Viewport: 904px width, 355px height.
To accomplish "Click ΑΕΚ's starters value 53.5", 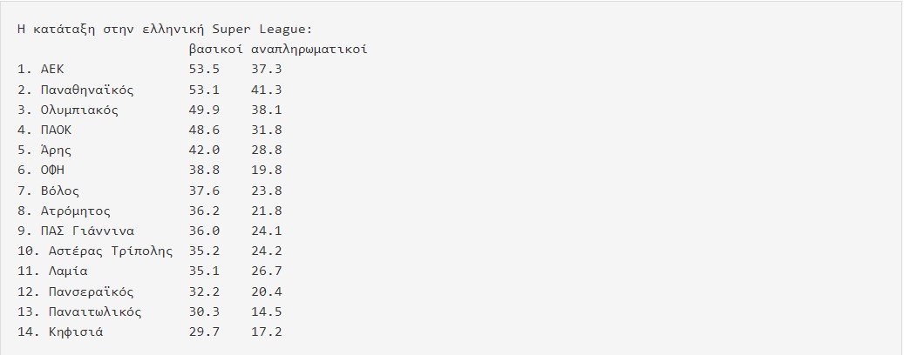I will tap(204, 70).
